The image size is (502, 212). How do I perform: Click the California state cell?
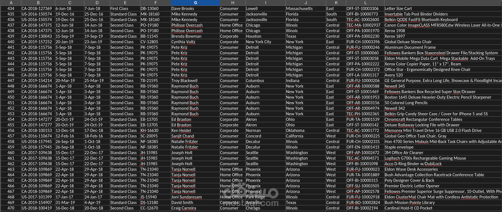305,136
